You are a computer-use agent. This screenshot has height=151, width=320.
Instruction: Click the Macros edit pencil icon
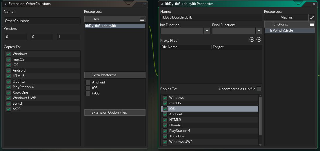pos(312,18)
